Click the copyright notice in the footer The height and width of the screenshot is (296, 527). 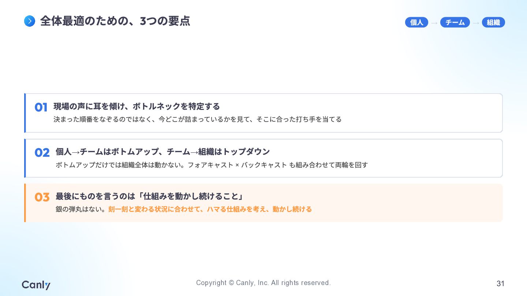point(263,283)
